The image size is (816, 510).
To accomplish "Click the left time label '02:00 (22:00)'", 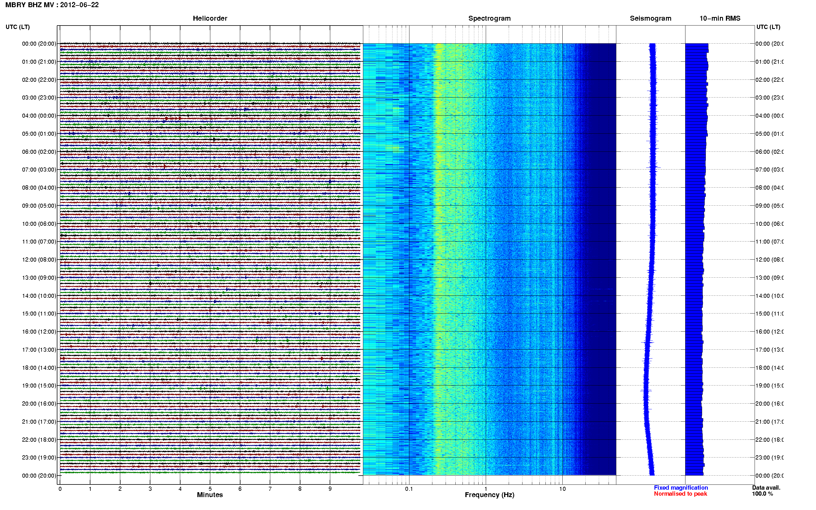I will 39,80.
